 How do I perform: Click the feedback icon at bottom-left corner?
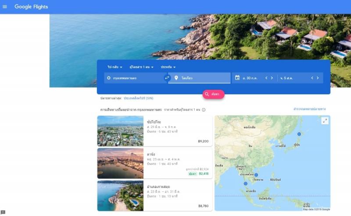click(3, 212)
